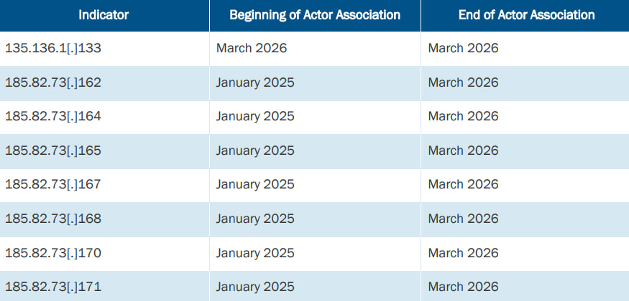Click the Beginning of Actor Association header
The image size is (629, 301).
[315, 15]
